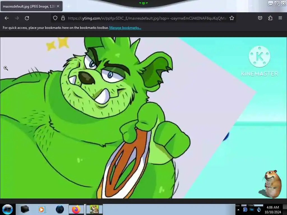Zoom into the green bear image
This screenshot has height=215, width=287.
coord(143,118)
